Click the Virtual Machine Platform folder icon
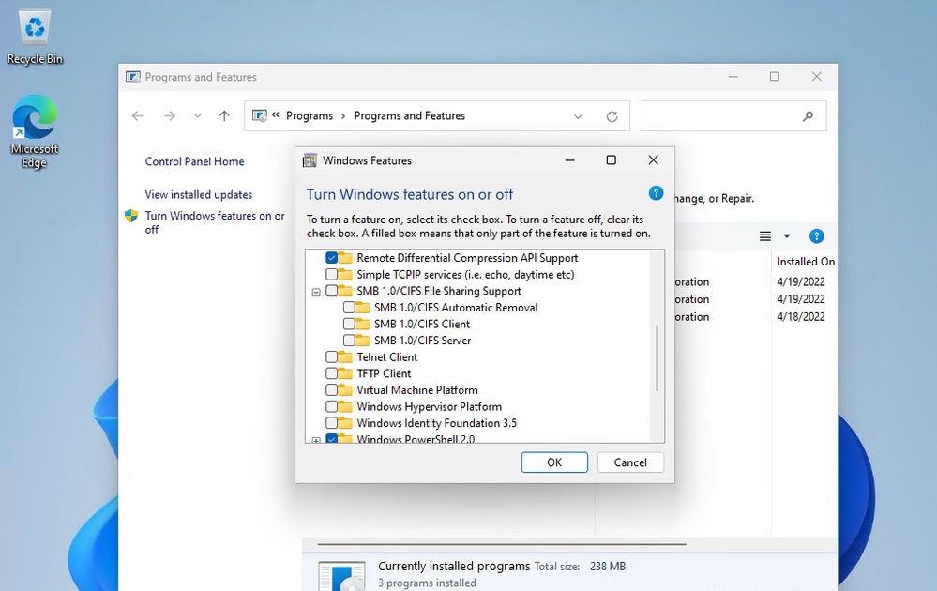The image size is (937, 591). [345, 389]
